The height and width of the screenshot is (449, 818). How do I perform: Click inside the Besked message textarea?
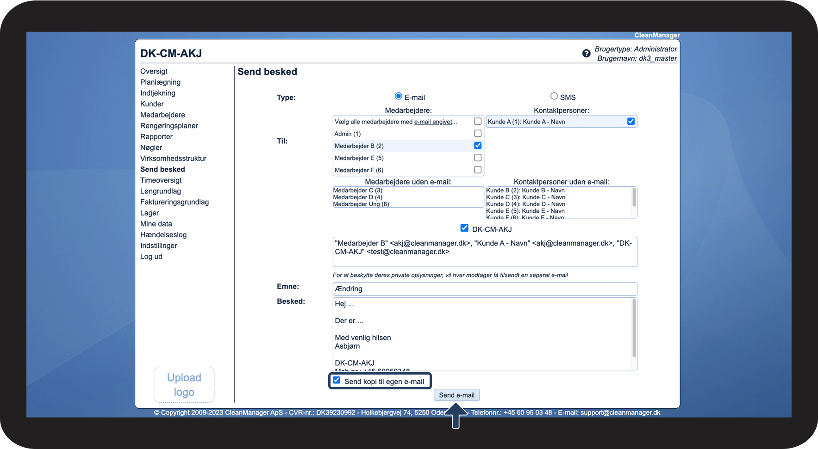(481, 333)
